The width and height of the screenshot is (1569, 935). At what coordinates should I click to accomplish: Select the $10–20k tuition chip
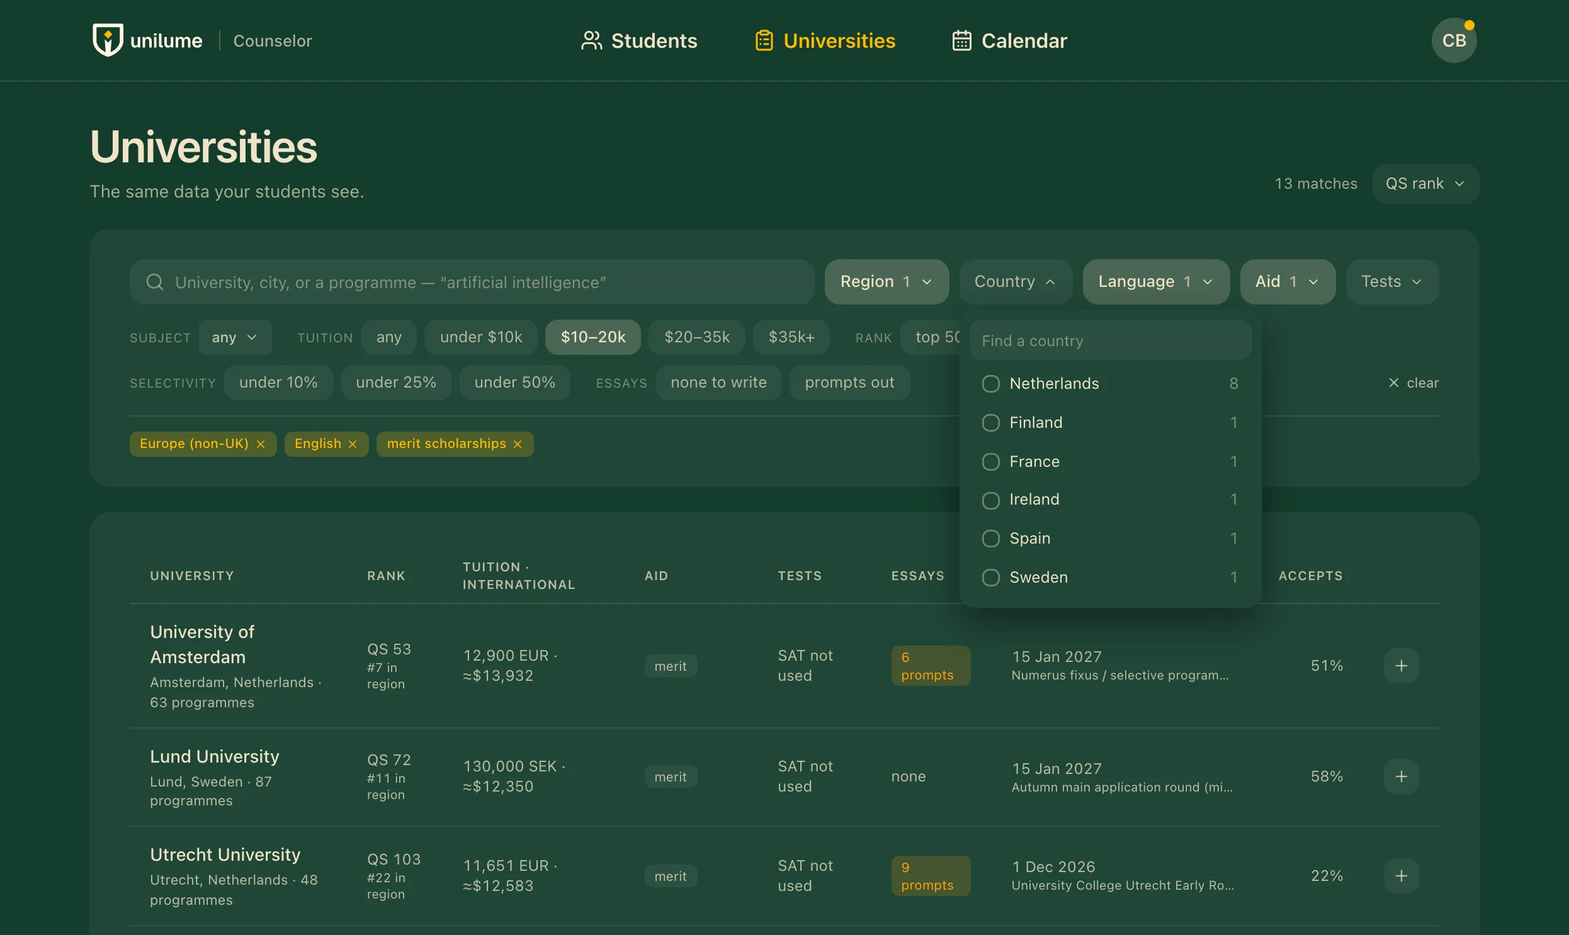[x=593, y=337]
